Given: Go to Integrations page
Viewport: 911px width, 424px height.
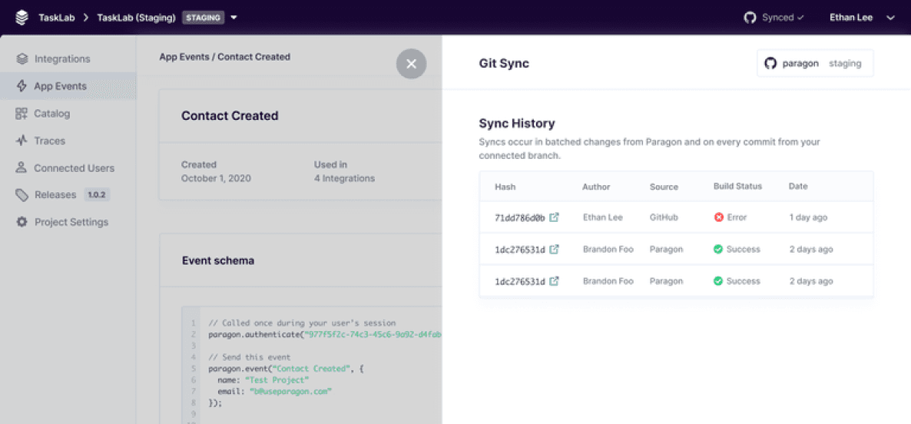Looking at the screenshot, I should [x=62, y=58].
